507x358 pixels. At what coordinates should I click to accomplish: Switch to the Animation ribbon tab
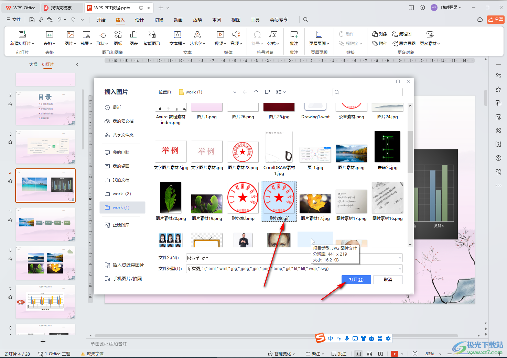[178, 20]
